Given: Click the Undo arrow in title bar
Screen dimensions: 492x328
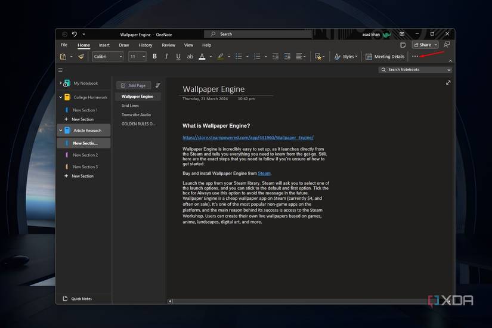Looking at the screenshot, I should pos(75,34).
